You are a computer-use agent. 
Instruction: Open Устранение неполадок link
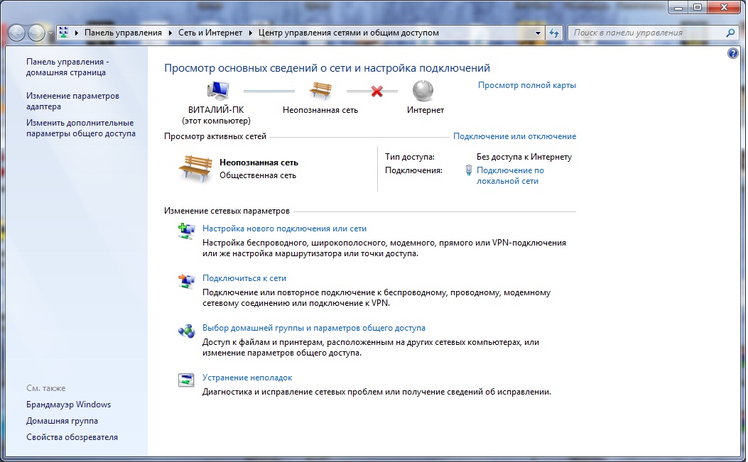[x=247, y=378]
